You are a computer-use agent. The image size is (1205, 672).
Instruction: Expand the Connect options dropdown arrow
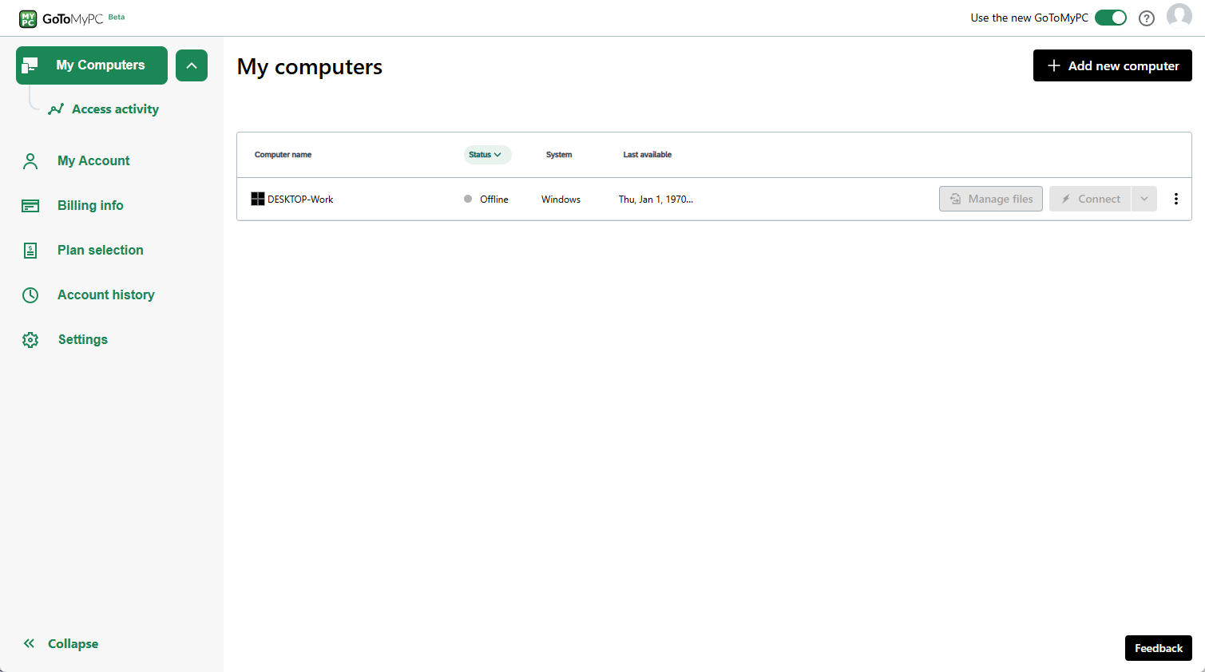[1144, 200]
